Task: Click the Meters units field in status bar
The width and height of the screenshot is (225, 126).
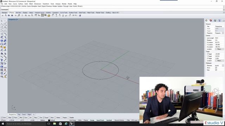Action: (43, 120)
